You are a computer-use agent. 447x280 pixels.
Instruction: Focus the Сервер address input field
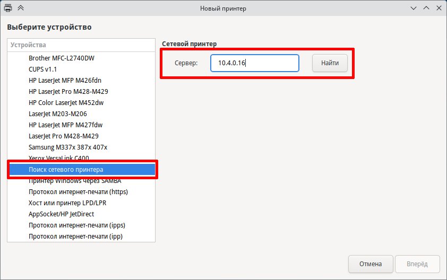point(254,63)
